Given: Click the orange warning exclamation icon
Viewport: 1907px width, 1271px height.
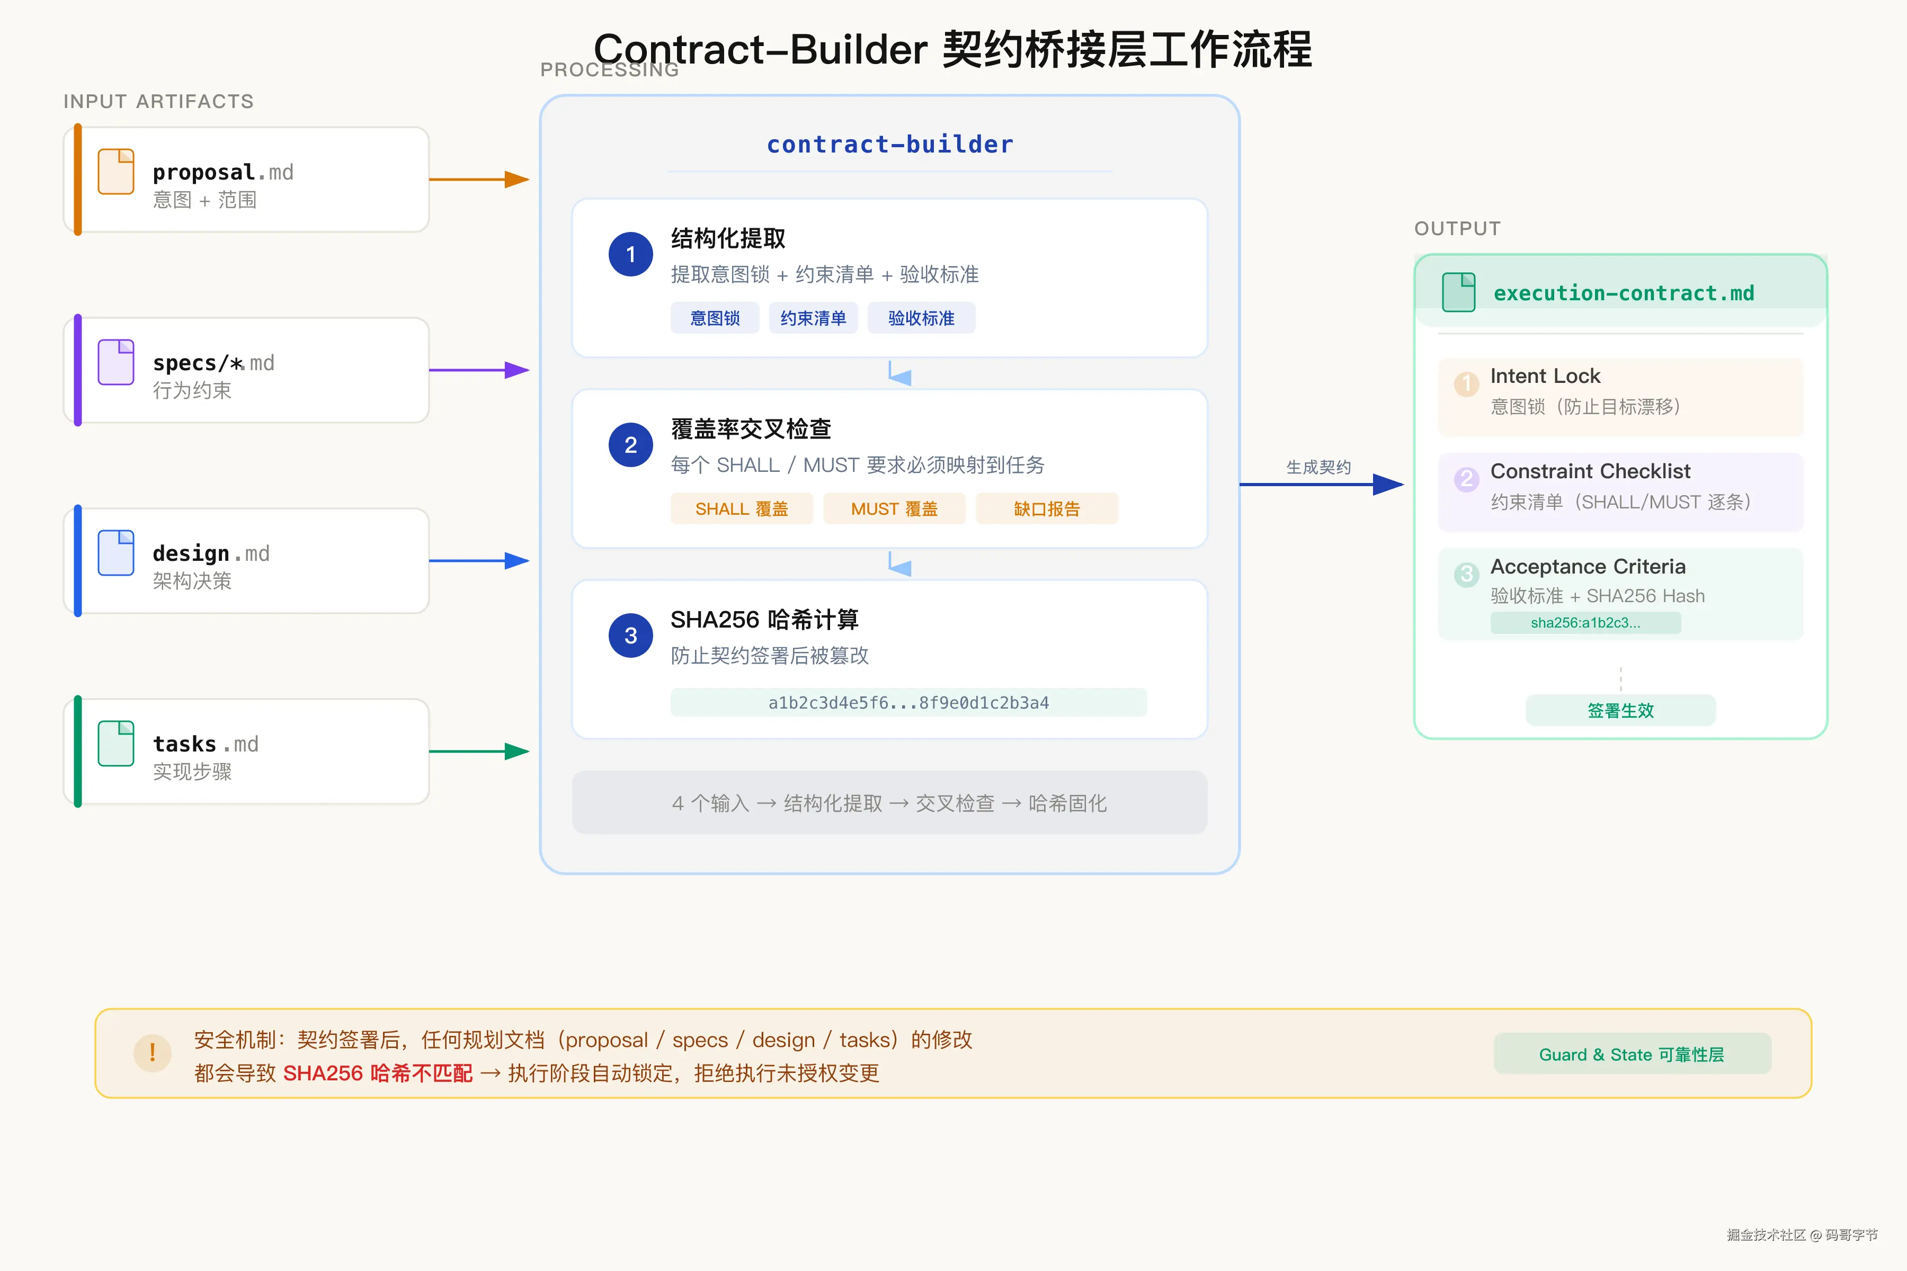Looking at the screenshot, I should (x=153, y=1053).
